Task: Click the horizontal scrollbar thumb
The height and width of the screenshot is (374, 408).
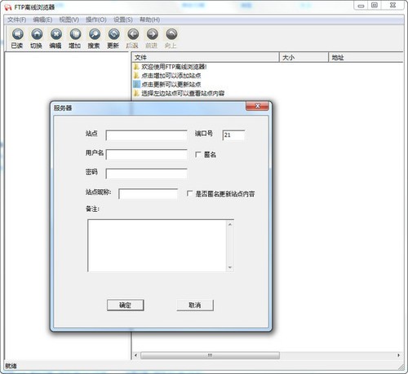Action: point(210,355)
